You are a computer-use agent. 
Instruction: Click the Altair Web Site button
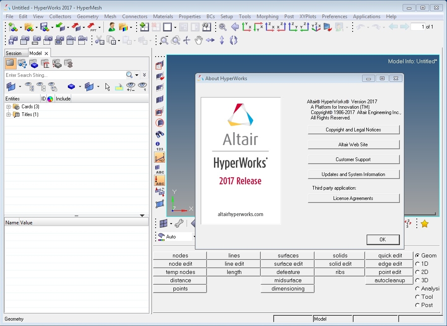point(353,145)
